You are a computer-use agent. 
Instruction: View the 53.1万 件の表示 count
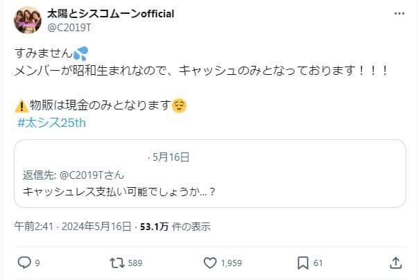[x=177, y=226]
